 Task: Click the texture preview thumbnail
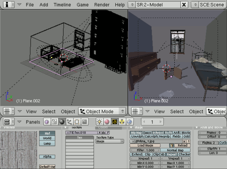19,150
